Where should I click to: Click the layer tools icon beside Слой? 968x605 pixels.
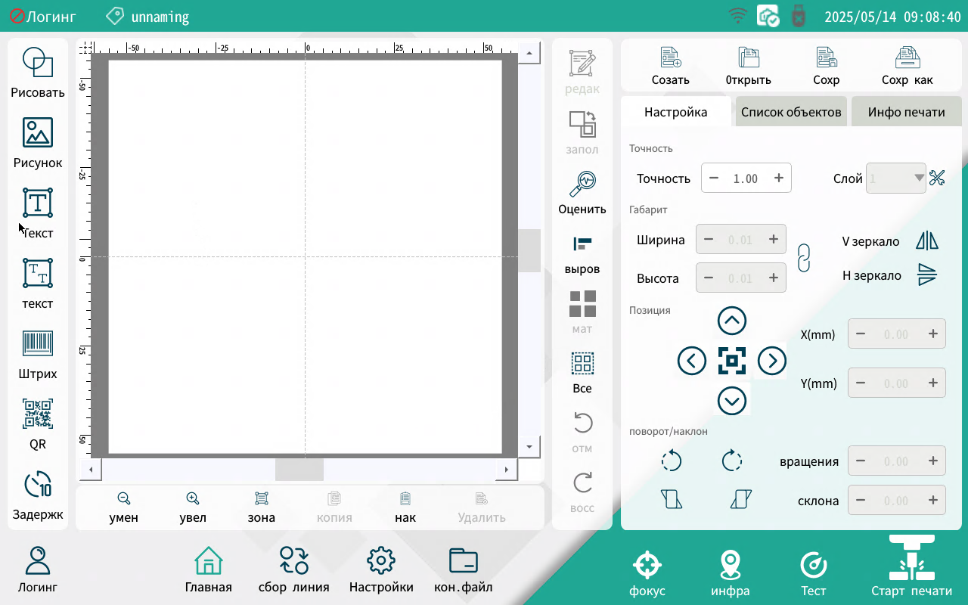[938, 178]
